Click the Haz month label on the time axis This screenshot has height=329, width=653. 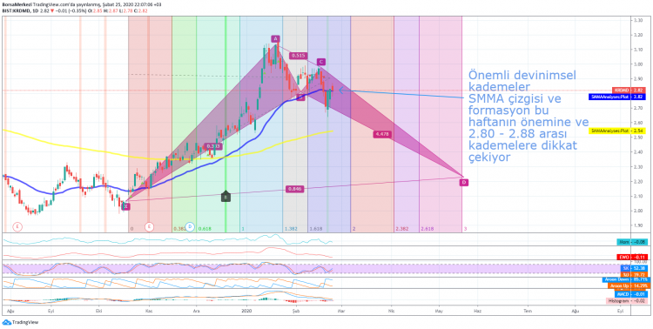click(x=478, y=310)
